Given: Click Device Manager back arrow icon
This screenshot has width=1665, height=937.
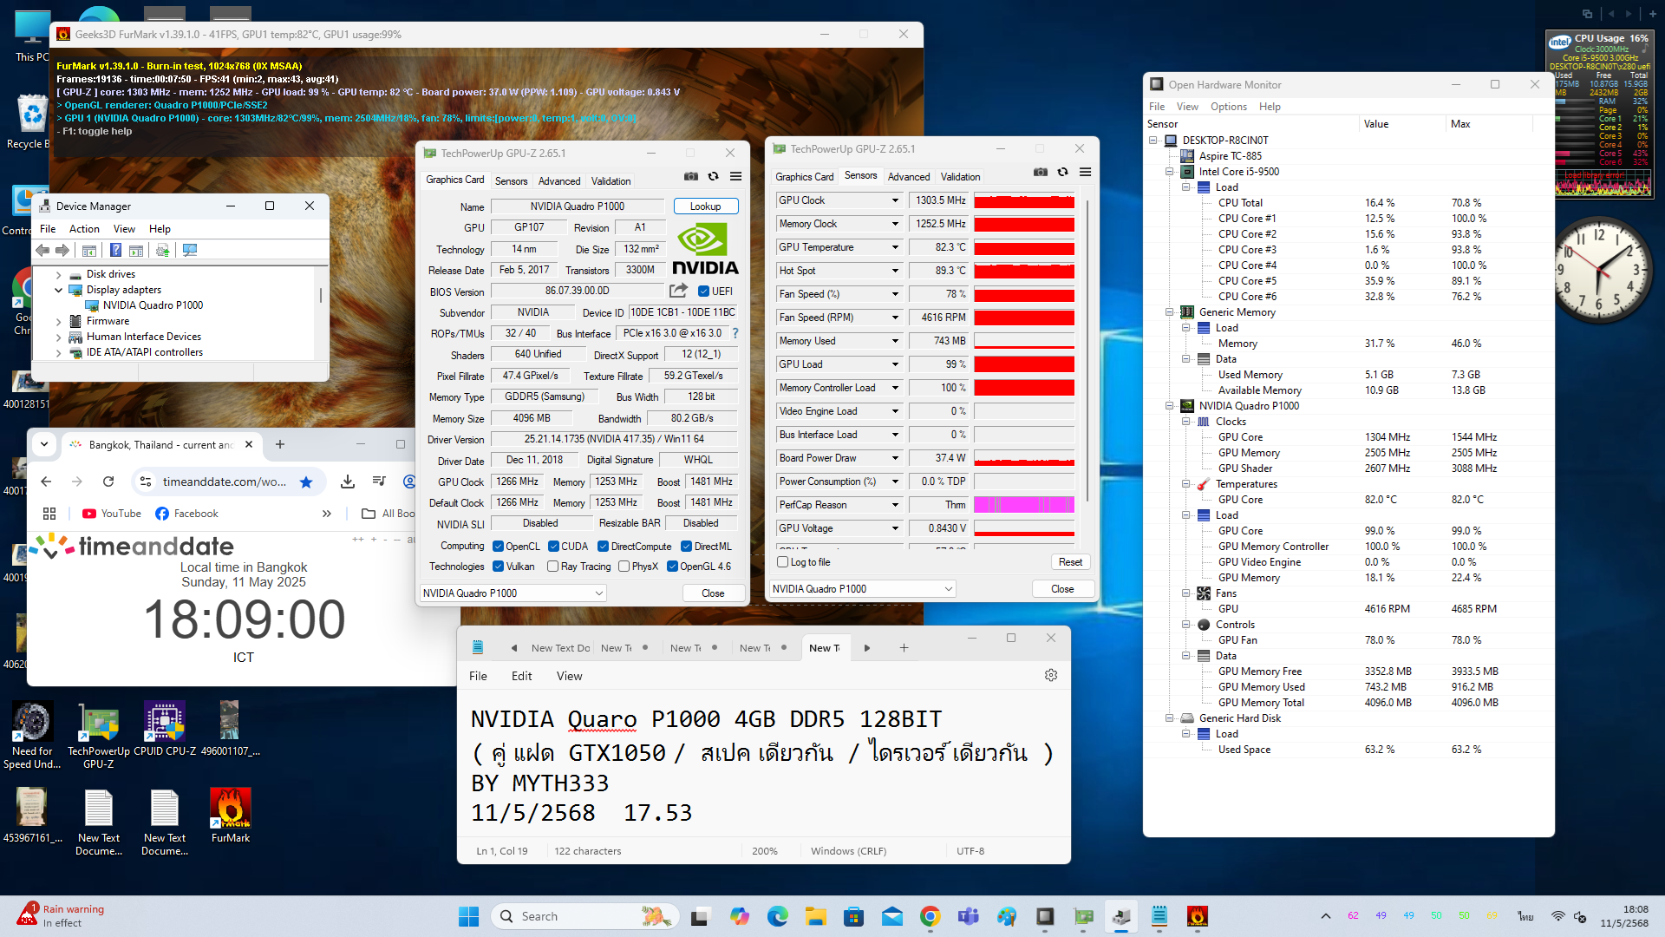Looking at the screenshot, I should [42, 250].
